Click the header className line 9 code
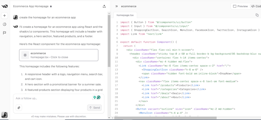The image size is (261, 120). 195,54
